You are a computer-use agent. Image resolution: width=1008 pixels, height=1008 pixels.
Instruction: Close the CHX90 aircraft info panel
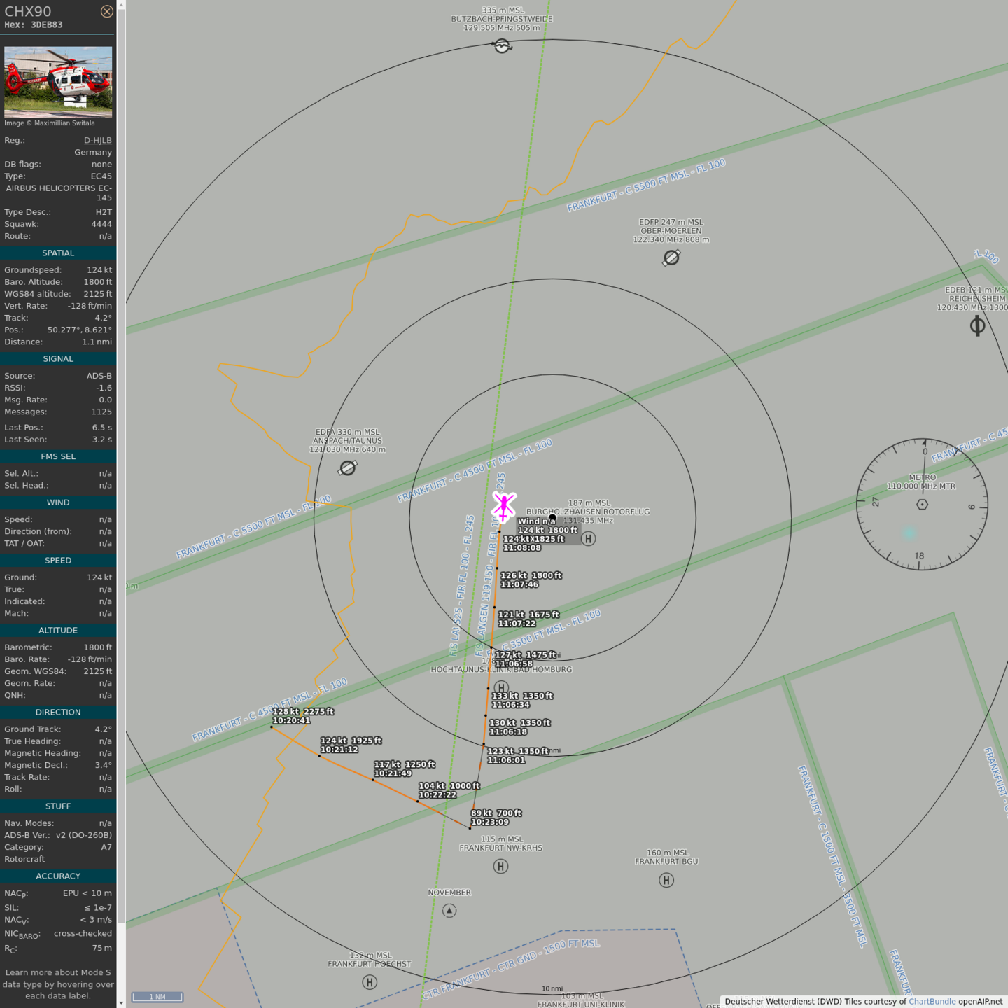point(106,11)
